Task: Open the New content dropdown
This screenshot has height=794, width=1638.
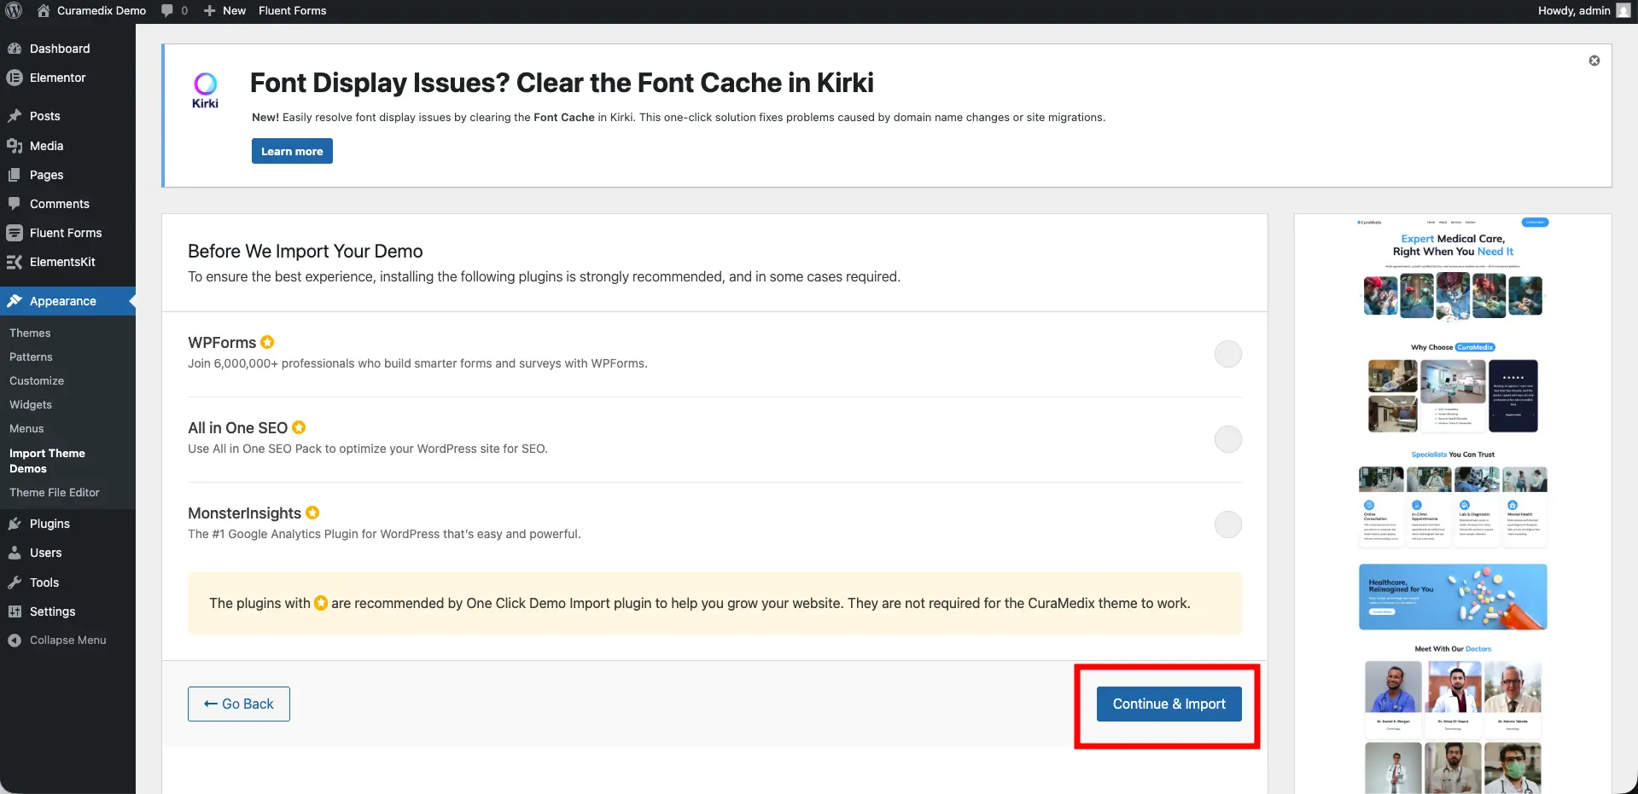Action: [x=225, y=11]
